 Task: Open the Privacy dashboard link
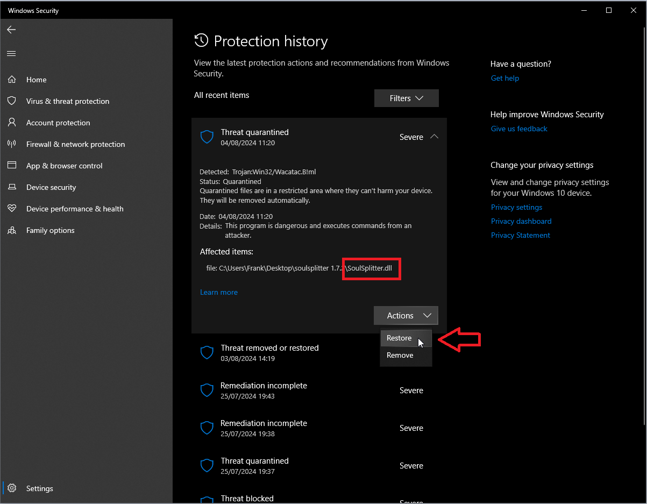point(521,221)
